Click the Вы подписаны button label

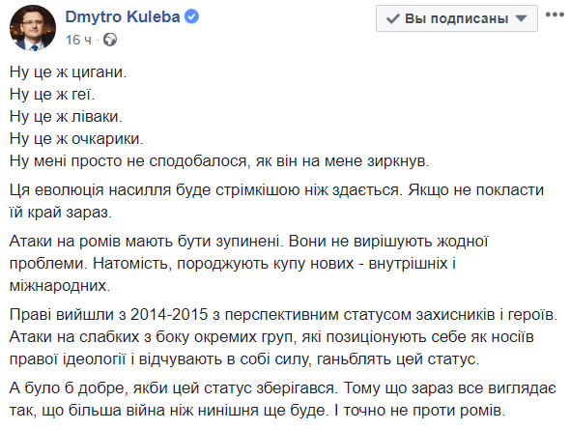[456, 18]
